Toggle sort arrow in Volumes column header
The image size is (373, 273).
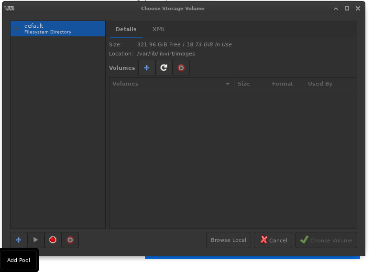tap(228, 84)
